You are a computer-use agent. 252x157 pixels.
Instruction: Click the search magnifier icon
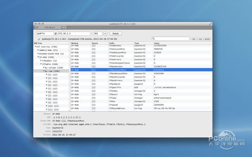point(154,39)
